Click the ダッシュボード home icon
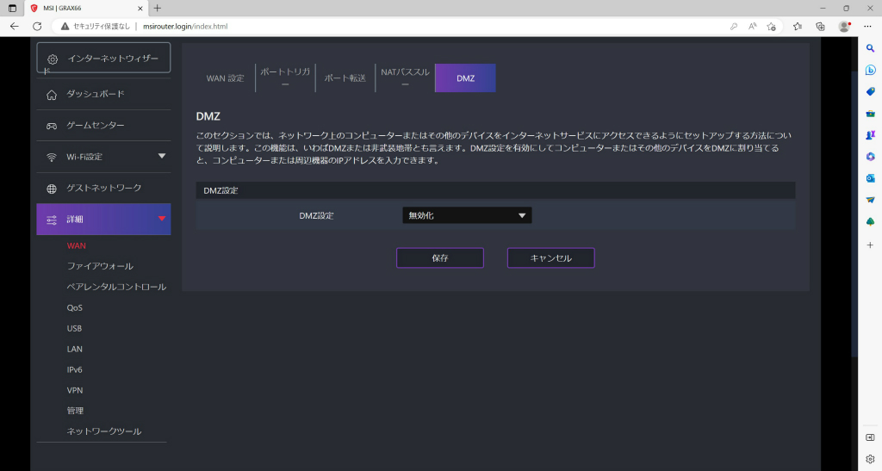Image resolution: width=882 pixels, height=471 pixels. pyautogui.click(x=52, y=95)
